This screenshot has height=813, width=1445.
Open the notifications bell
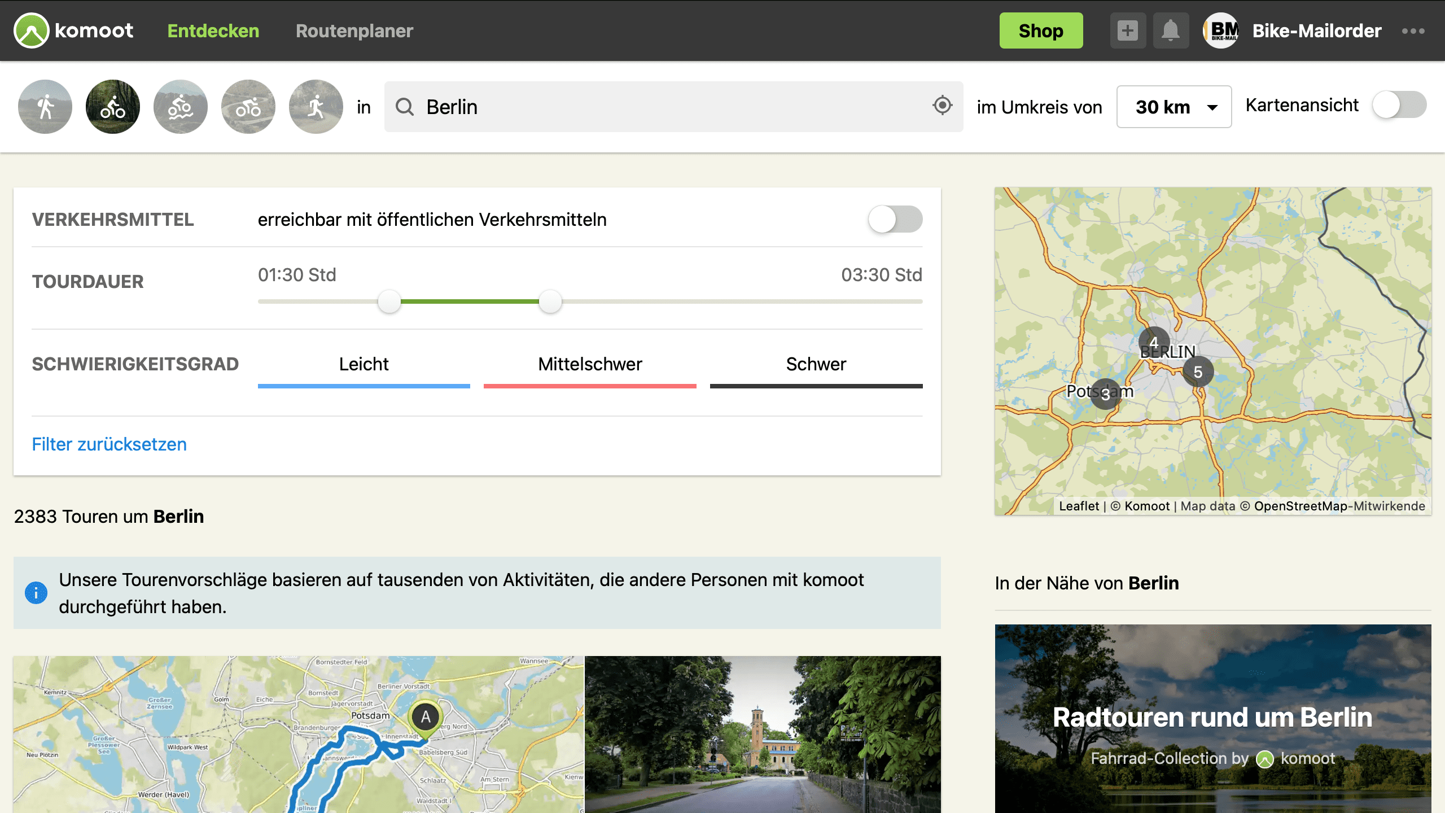[1171, 30]
